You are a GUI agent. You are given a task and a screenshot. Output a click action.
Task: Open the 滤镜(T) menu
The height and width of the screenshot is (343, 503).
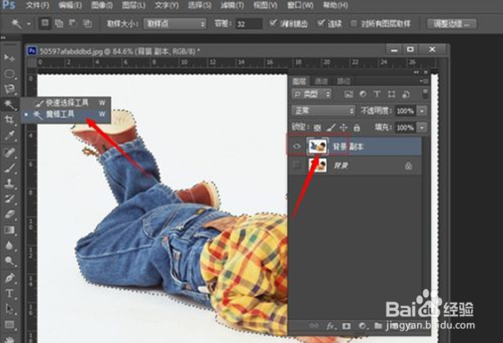point(232,5)
